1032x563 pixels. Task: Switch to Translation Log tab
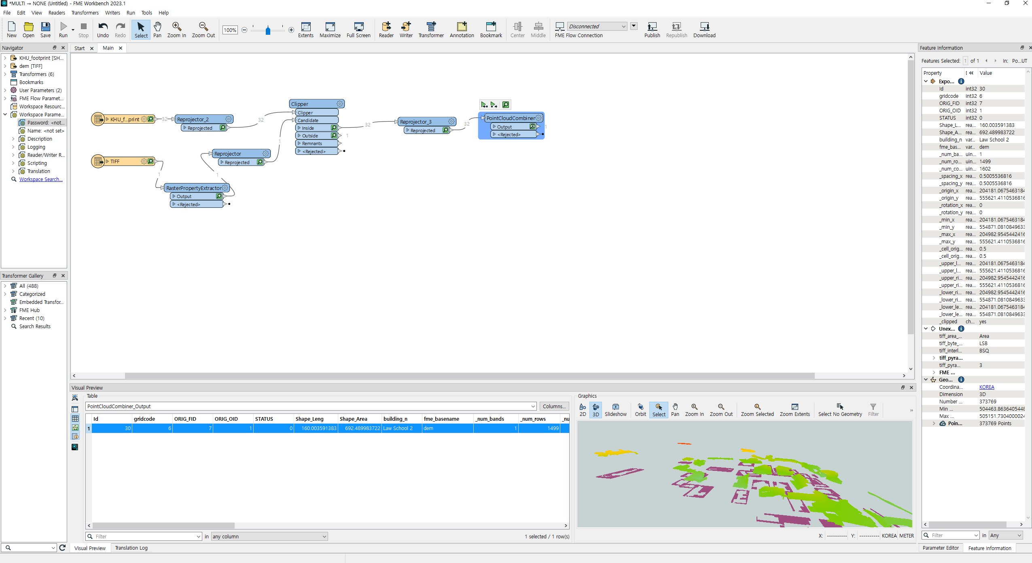(x=131, y=548)
